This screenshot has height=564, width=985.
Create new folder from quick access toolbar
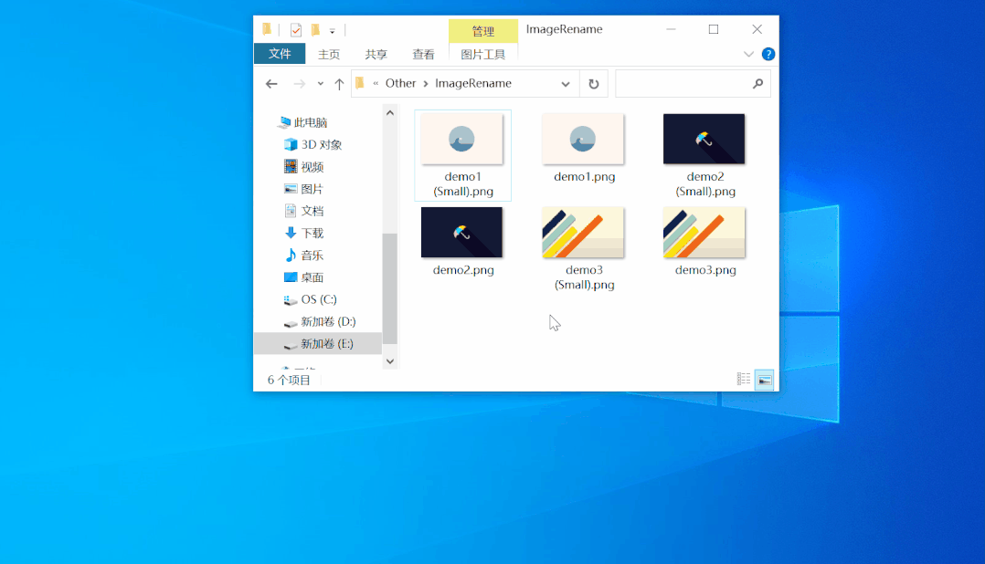[x=315, y=29]
